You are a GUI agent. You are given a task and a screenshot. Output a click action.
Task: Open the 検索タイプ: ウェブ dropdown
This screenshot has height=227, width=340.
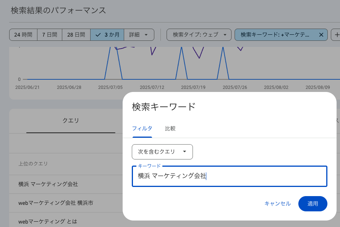[x=199, y=35]
